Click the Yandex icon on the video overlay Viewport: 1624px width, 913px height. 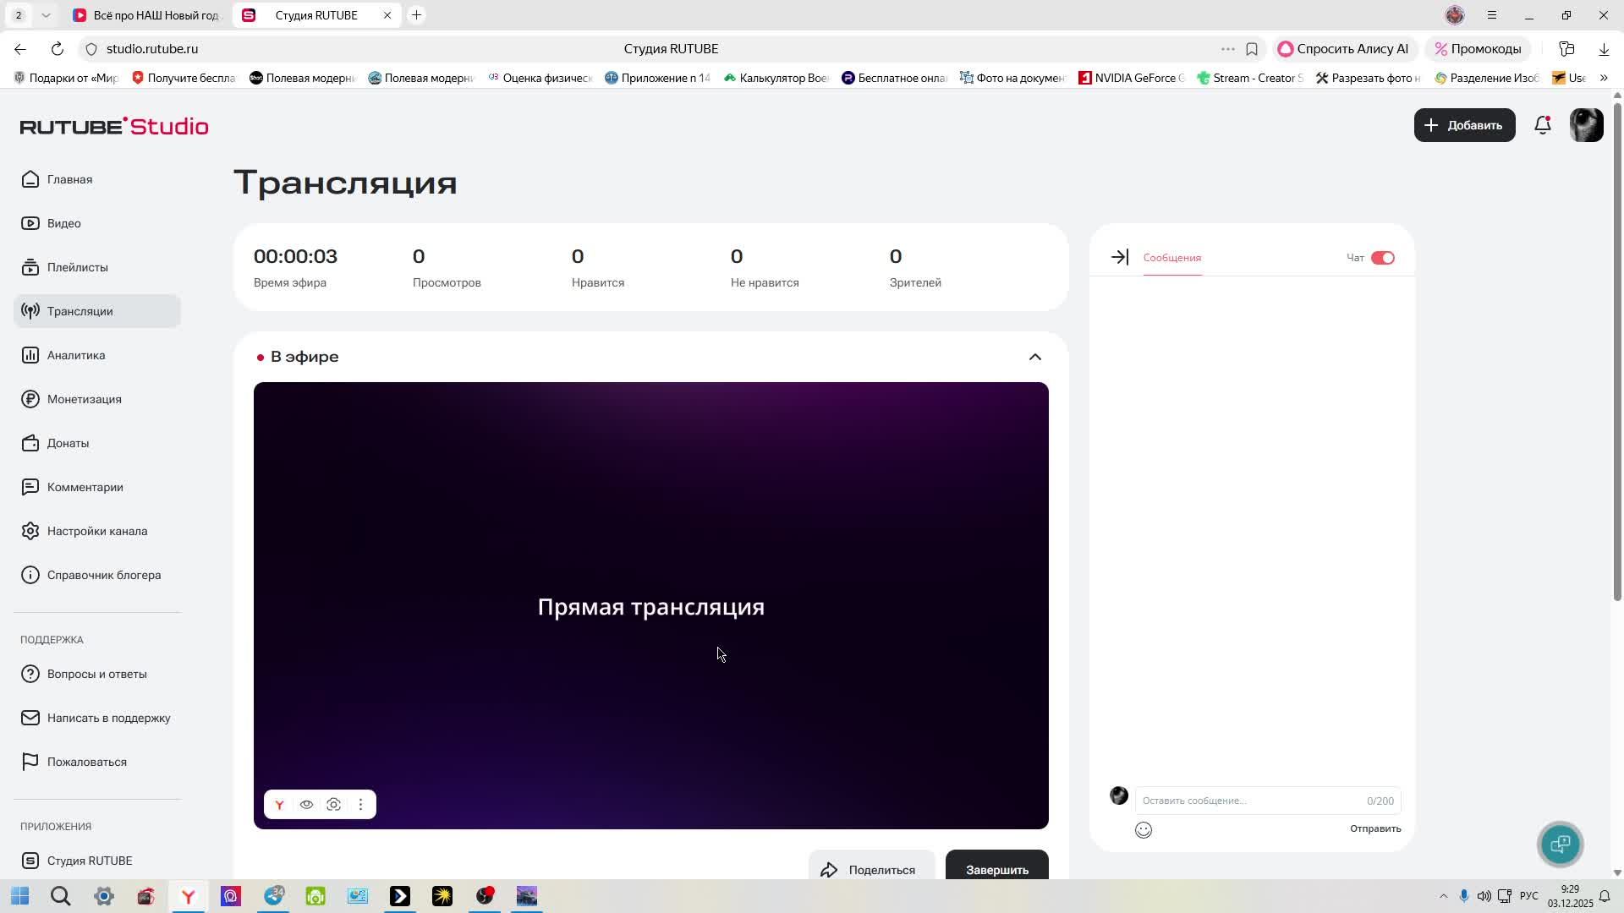pyautogui.click(x=279, y=805)
